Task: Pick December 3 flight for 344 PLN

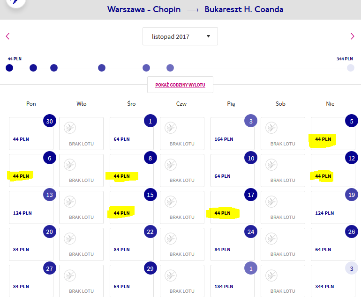Action: tap(333, 281)
